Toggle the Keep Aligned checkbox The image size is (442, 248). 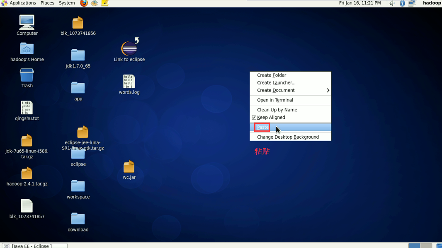pyautogui.click(x=254, y=118)
